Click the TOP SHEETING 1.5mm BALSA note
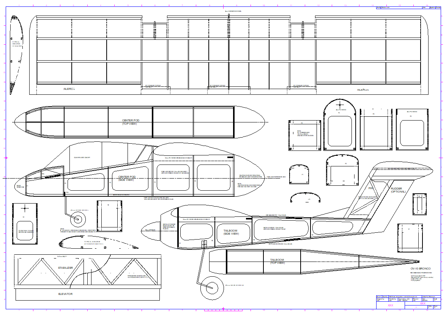446x315 pixels. [x=276, y=215]
